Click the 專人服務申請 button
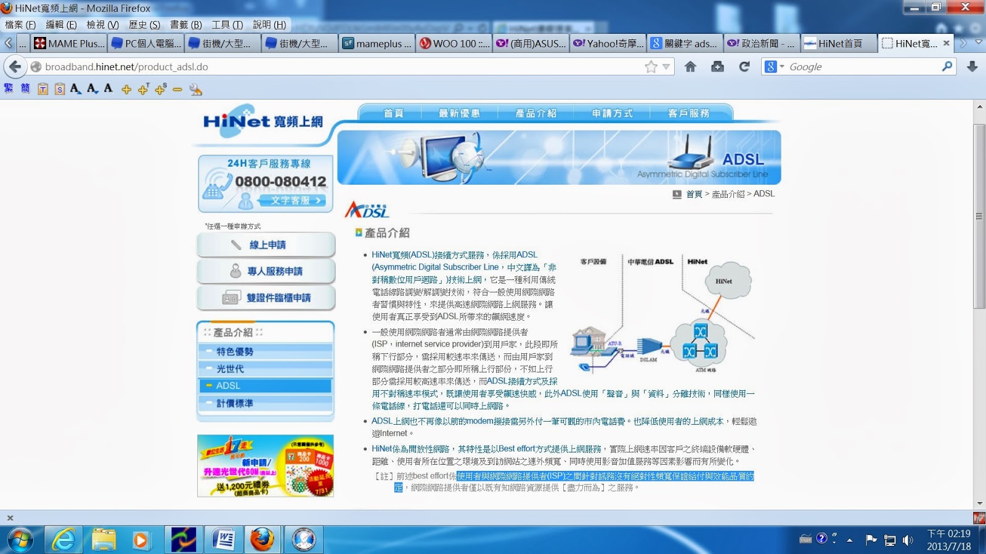 [x=266, y=271]
